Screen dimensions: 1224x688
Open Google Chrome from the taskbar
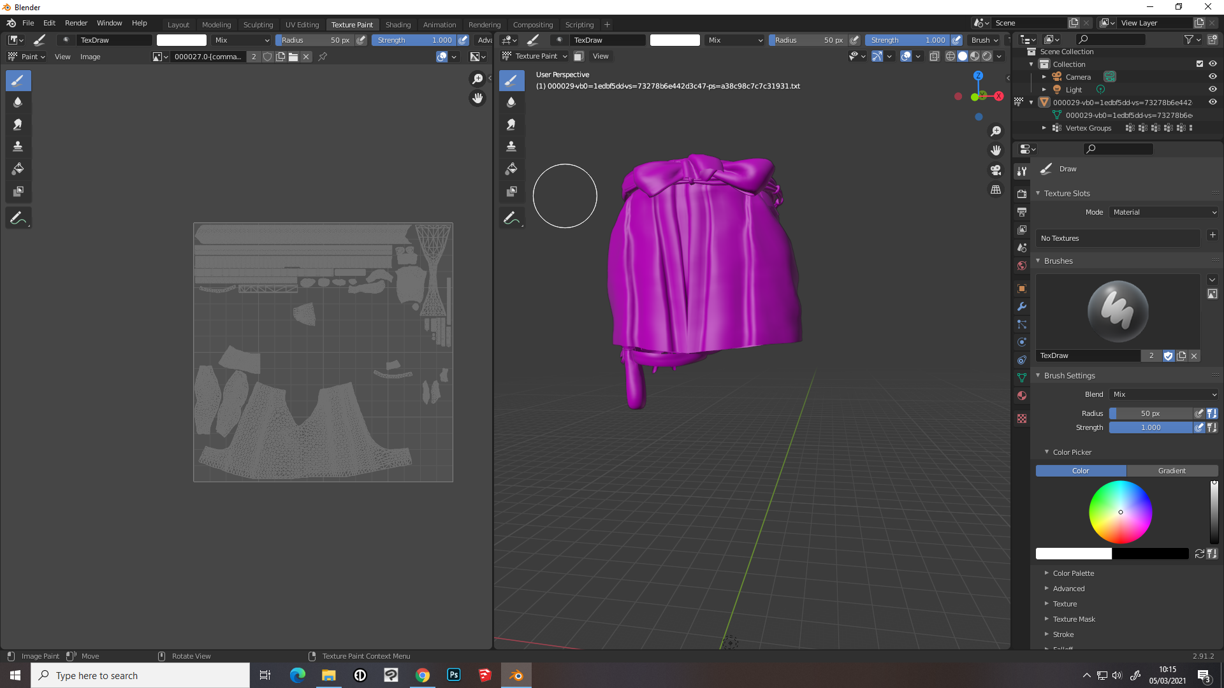423,675
